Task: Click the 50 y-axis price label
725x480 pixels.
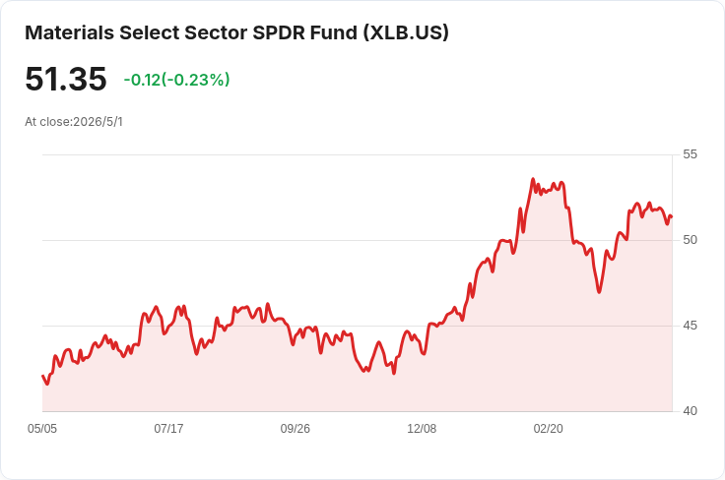Action: click(690, 240)
